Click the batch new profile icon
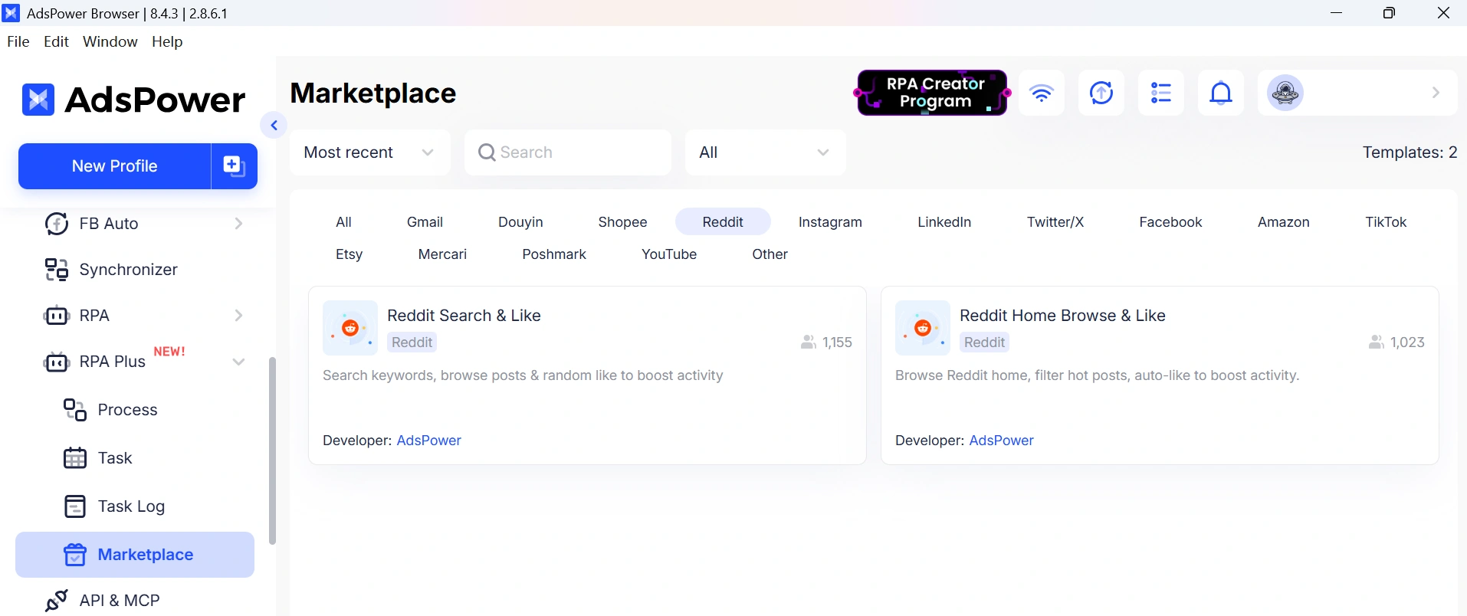 click(x=234, y=165)
